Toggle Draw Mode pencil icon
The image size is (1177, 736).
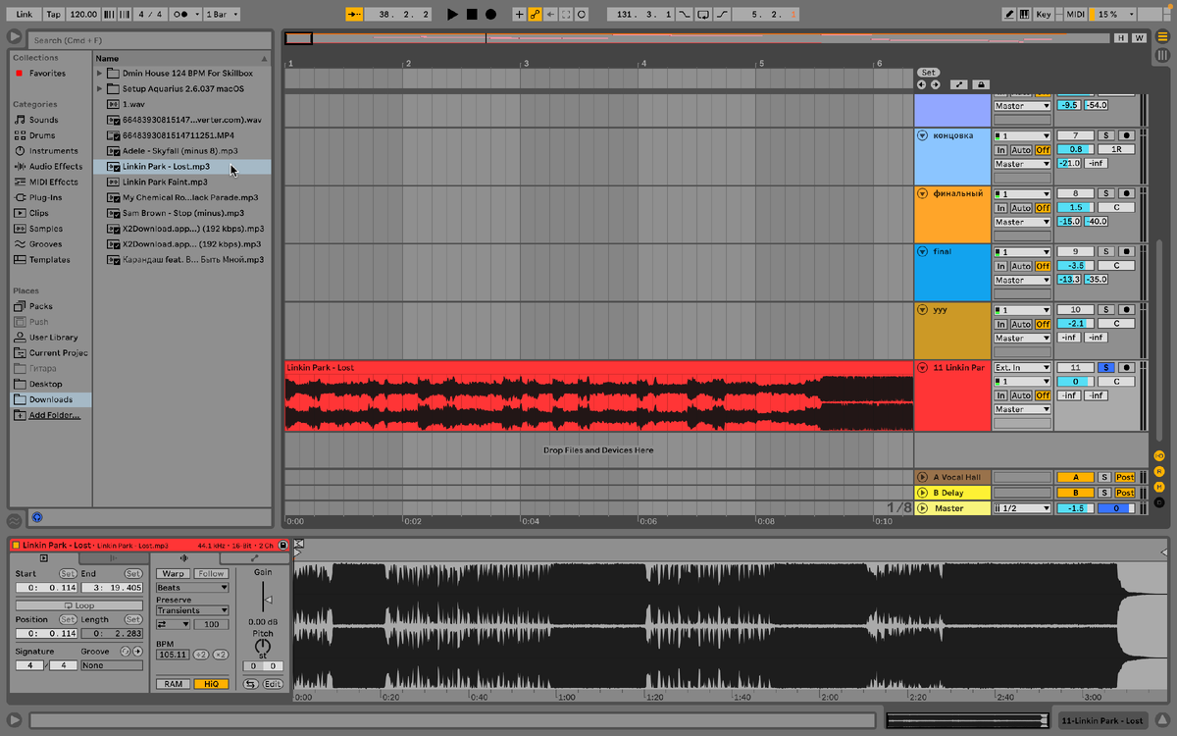pos(1010,15)
